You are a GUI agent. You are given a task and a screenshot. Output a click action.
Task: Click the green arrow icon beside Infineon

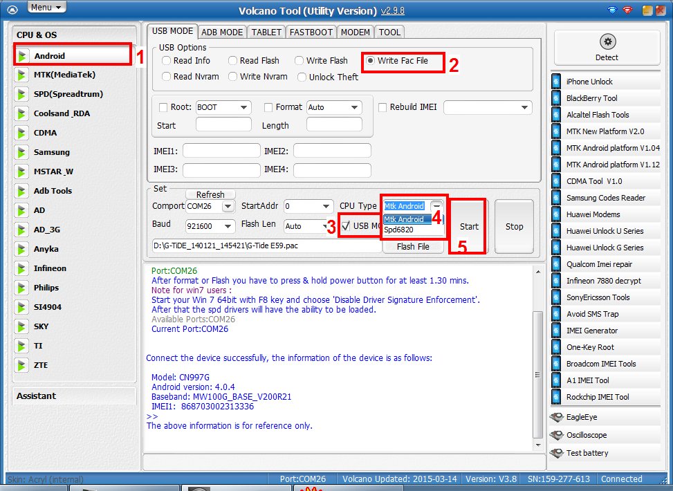pyautogui.click(x=21, y=268)
